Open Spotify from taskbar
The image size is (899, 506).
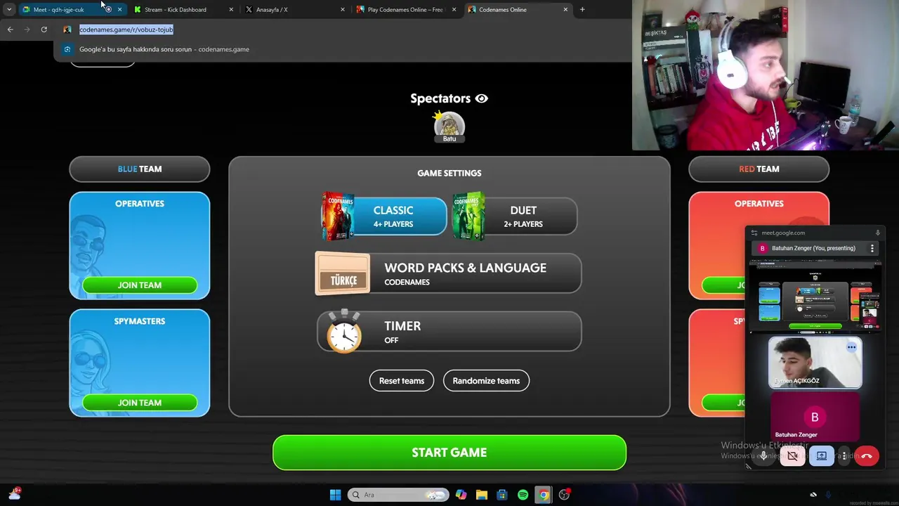(x=523, y=495)
